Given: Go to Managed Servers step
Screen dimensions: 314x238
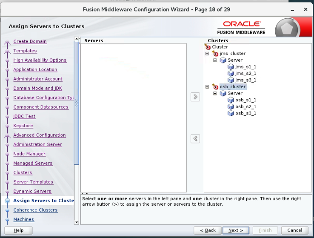Looking at the screenshot, I should [x=33, y=163].
